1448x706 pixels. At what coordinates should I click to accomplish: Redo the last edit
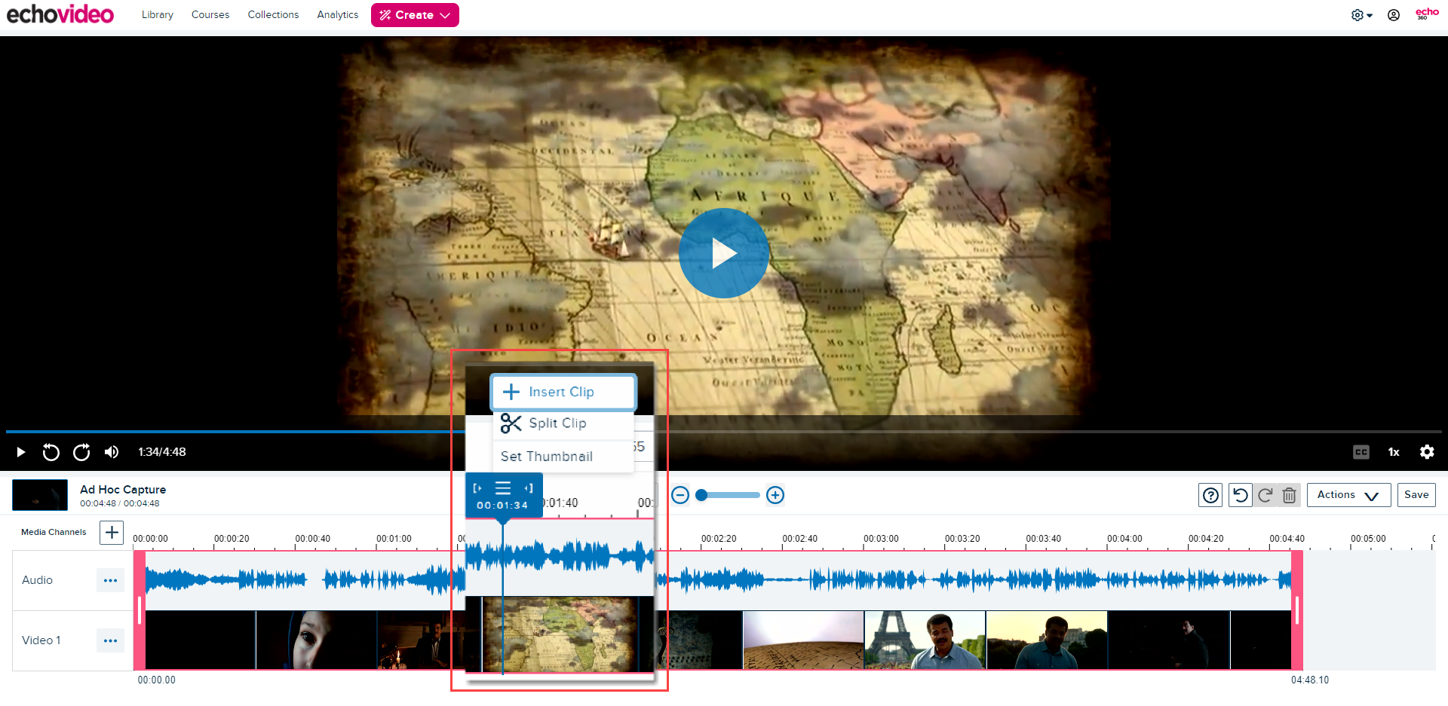click(x=1265, y=495)
